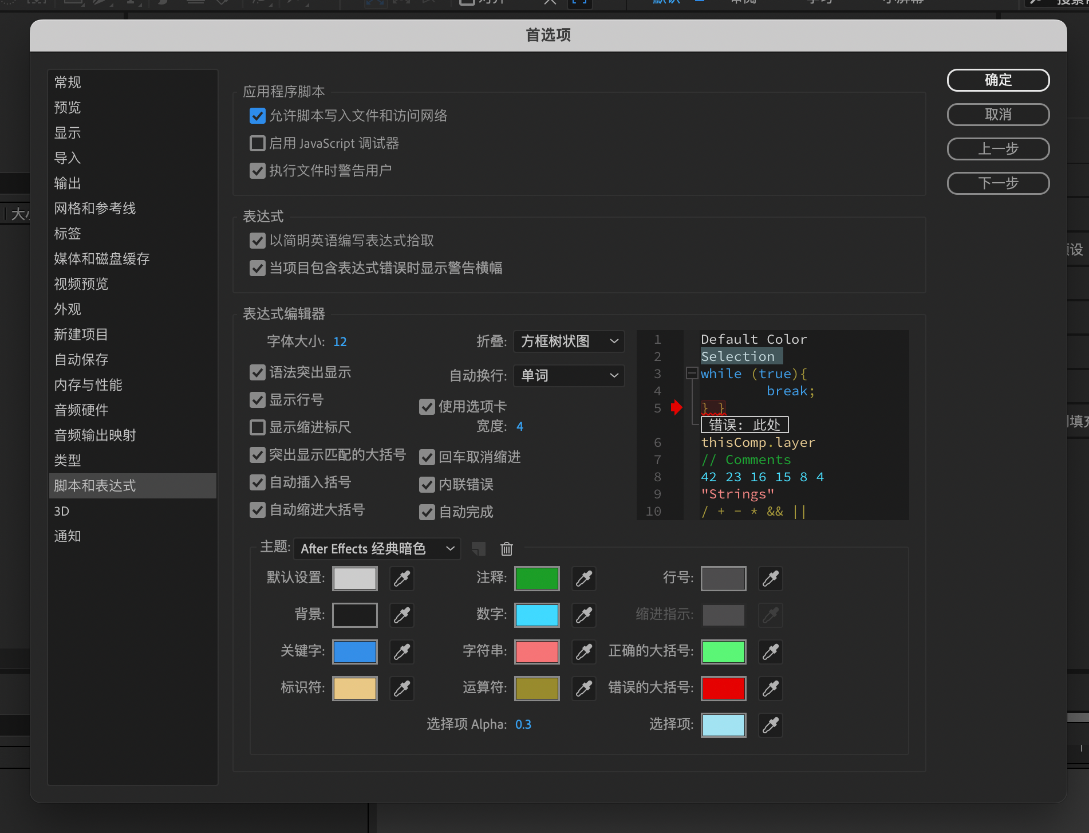
Task: Click the 下一步 button
Action: click(x=998, y=183)
